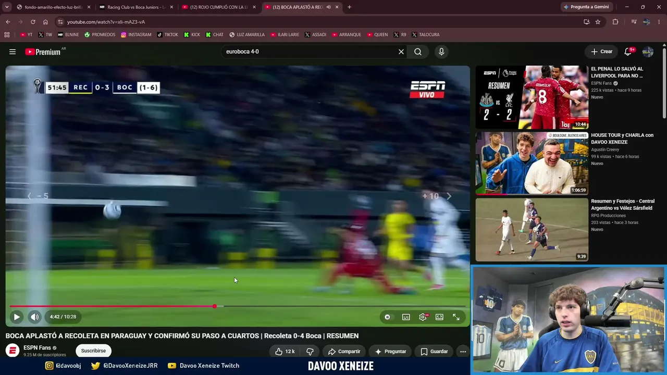The height and width of the screenshot is (375, 667).
Task: Open the ELNINE bookmark
Action: point(68,35)
